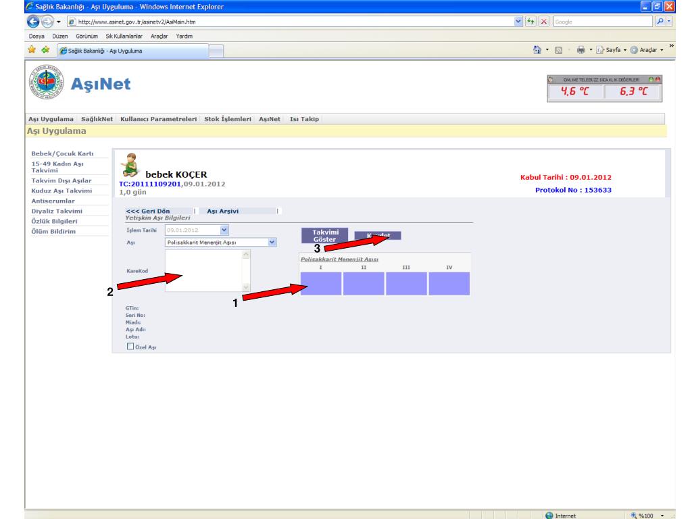The height and width of the screenshot is (519, 692).
Task: Select dose I box for Polisakkarit Menenjit
Action: point(321,283)
